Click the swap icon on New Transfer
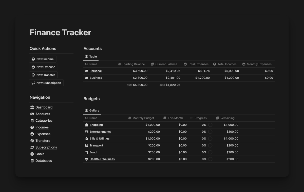304x192 pixels. pyautogui.click(x=33, y=75)
